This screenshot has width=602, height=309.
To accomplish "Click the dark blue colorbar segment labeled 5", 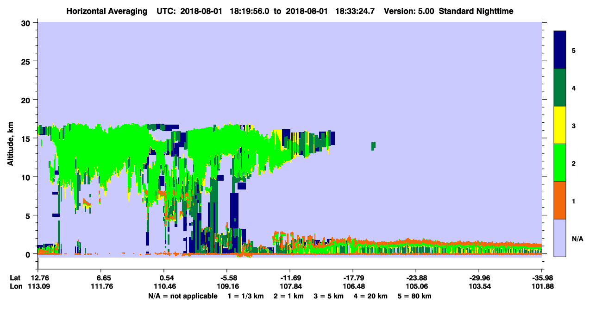I will pos(560,50).
